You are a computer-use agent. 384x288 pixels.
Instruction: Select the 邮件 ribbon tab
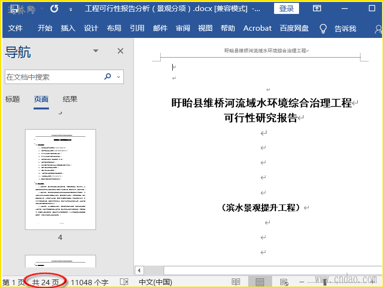click(160, 28)
